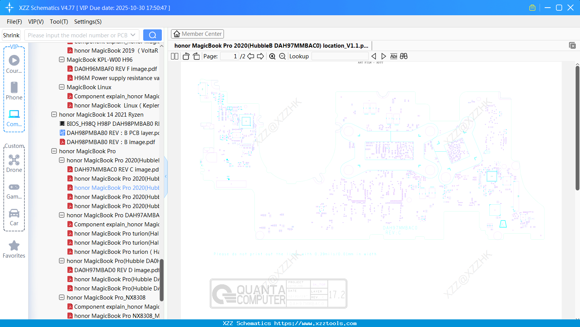Click the Lookup text field
The image size is (580, 327).
(x=340, y=56)
